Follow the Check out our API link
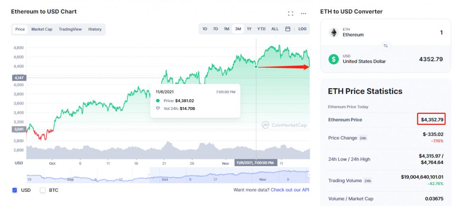The width and height of the screenshot is (461, 206). point(290,190)
